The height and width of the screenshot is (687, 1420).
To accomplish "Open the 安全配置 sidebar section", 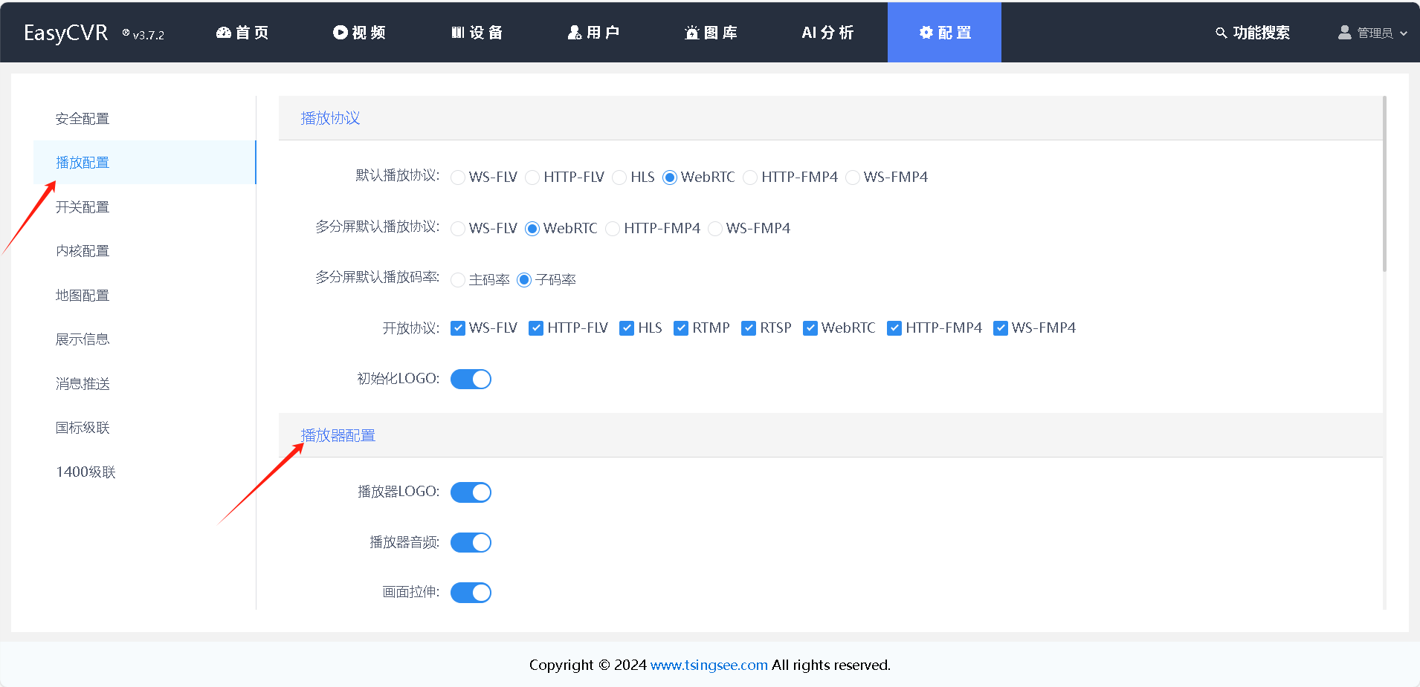I will click(x=83, y=118).
